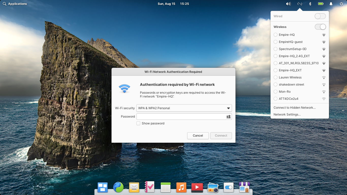The width and height of the screenshot is (347, 195).
Task: Click the Connect button in dialog
Action: coord(221,136)
